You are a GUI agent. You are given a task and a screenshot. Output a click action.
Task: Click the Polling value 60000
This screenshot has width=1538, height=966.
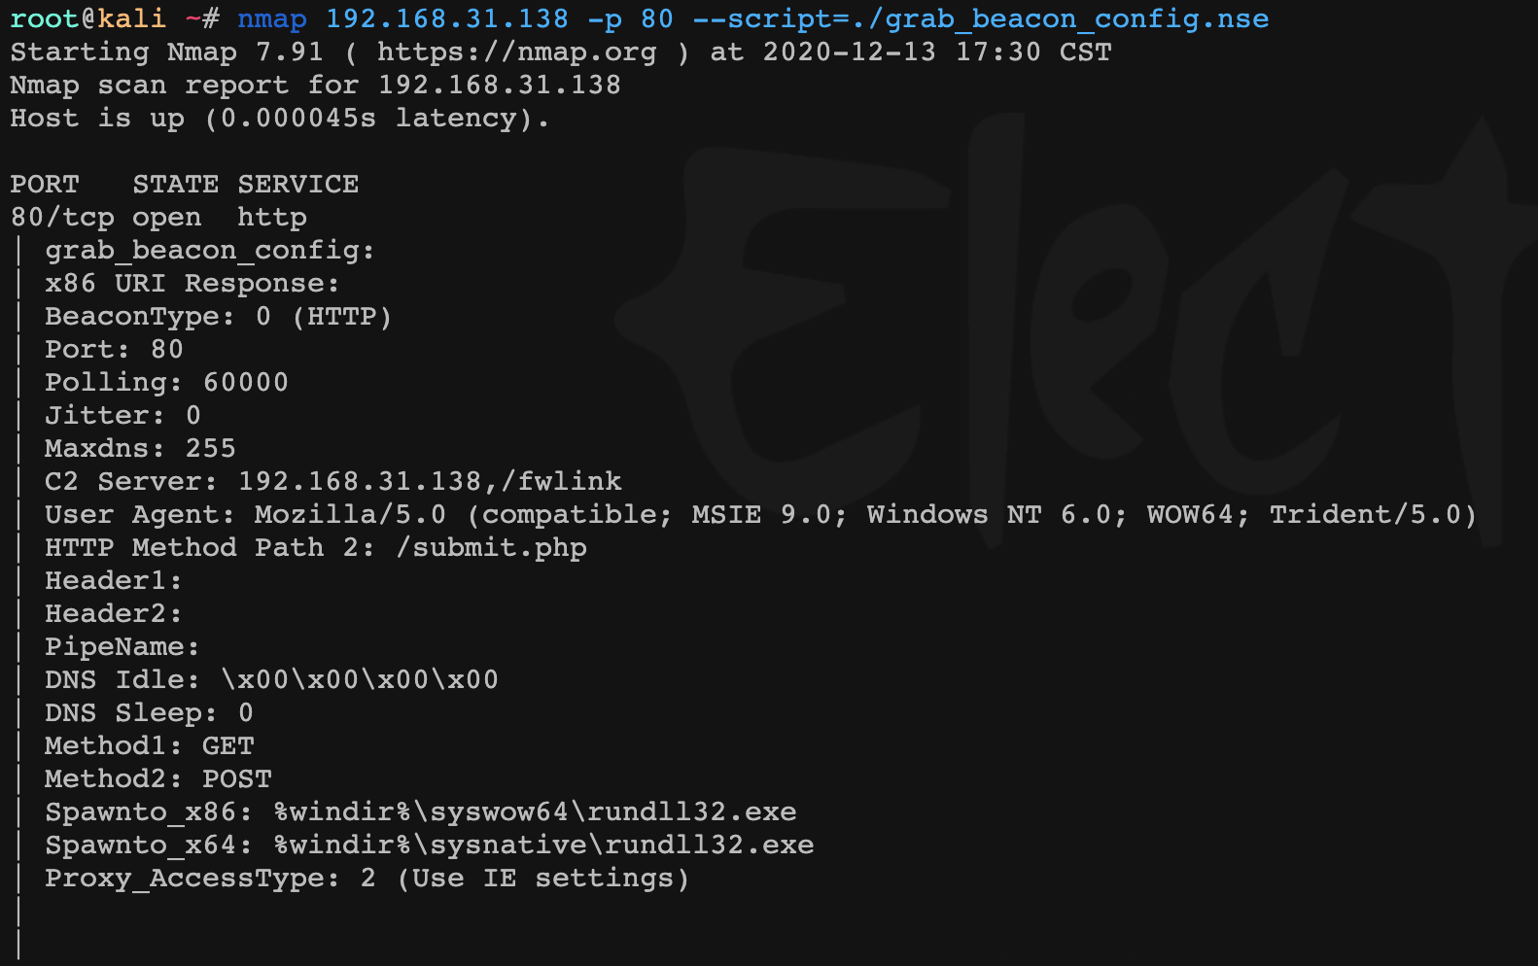click(x=245, y=382)
